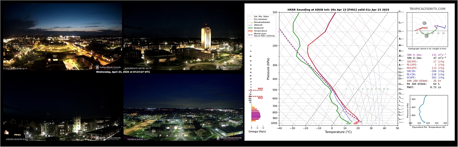Click the hodograph wind plot
This screenshot has height=147, width=458.
[427, 29]
